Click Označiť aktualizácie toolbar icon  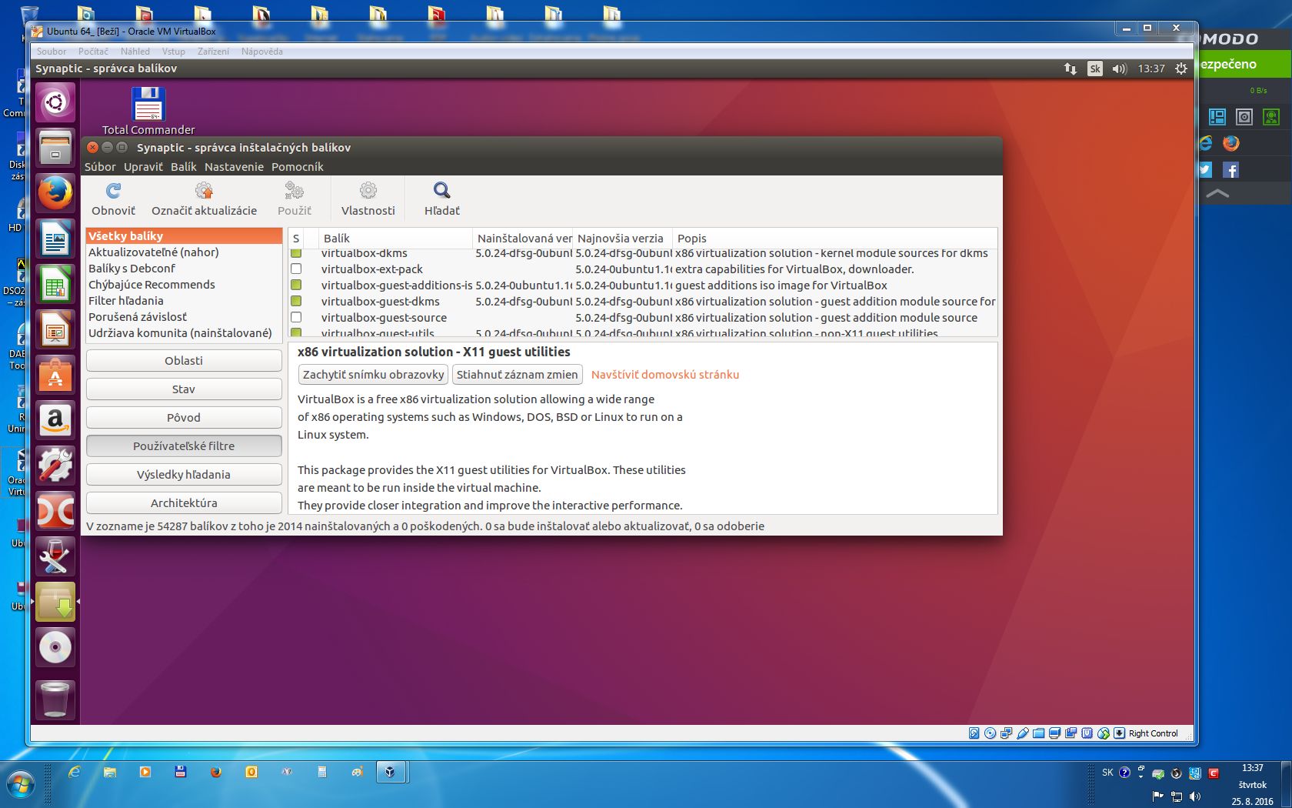[x=204, y=191]
